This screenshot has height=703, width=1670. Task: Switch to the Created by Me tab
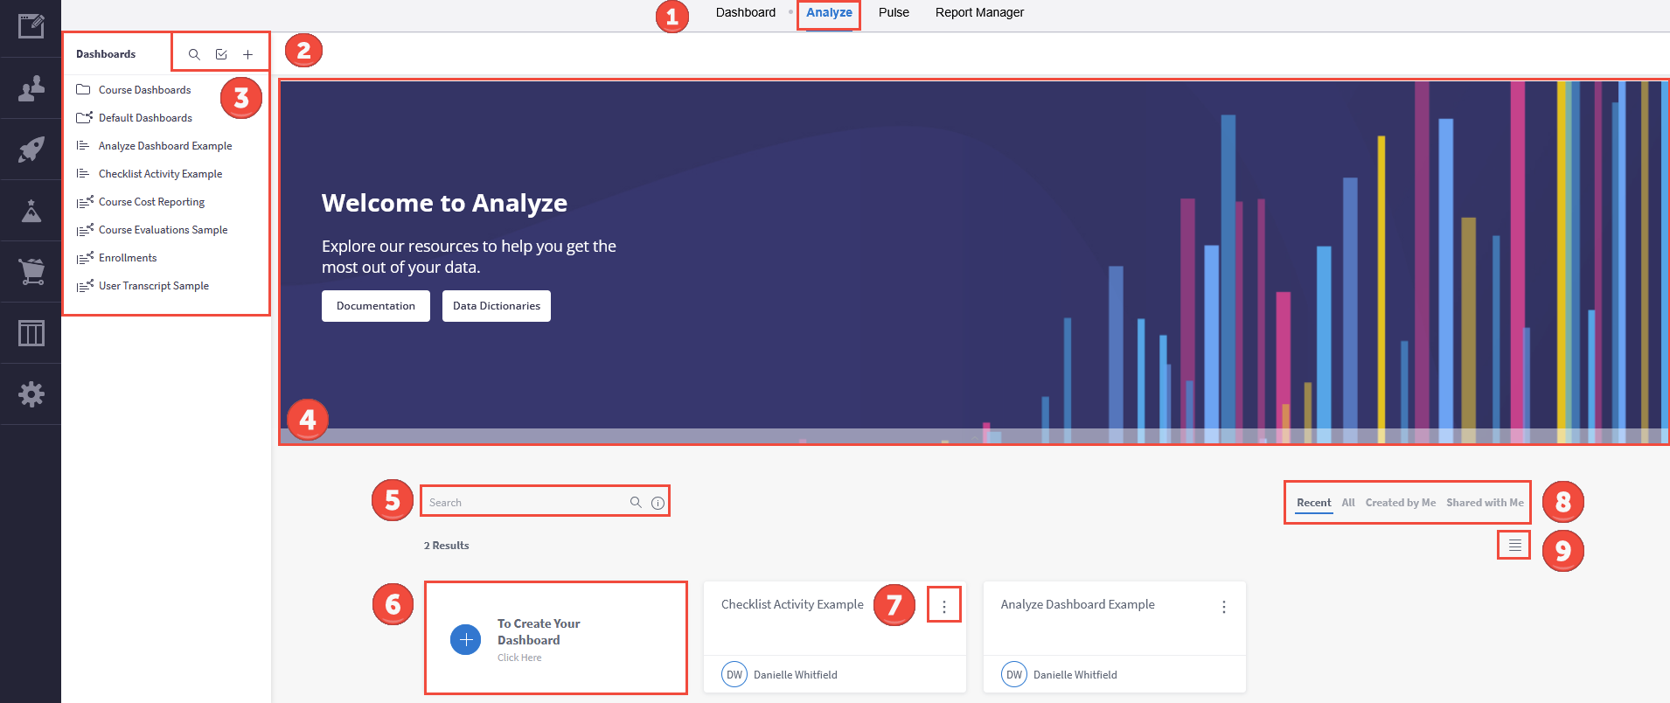coord(1401,503)
